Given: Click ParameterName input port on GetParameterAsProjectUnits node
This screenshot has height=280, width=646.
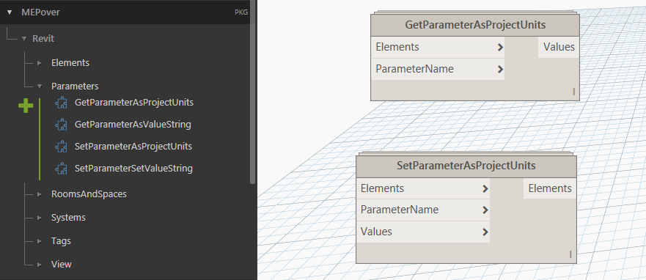Looking at the screenshot, I should click(x=438, y=69).
